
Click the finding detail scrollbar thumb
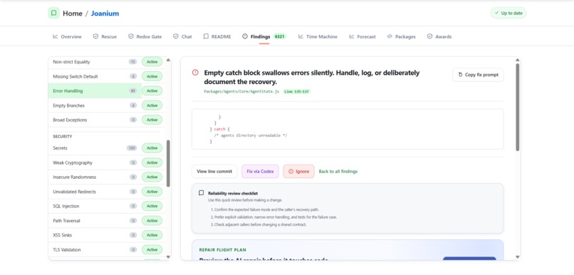point(518,108)
